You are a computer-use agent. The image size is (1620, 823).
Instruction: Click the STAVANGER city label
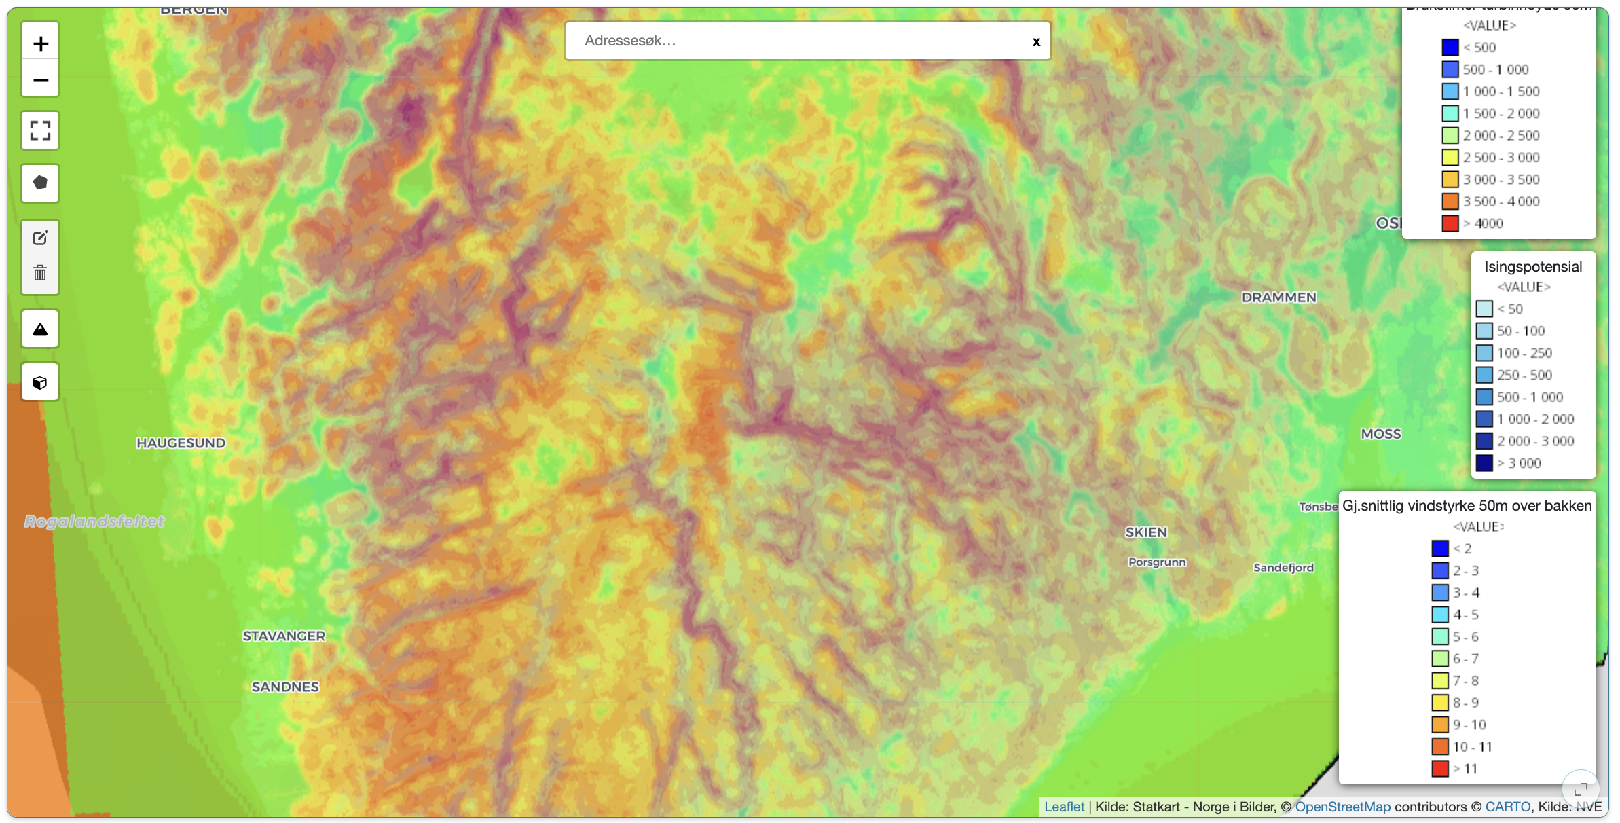[284, 636]
